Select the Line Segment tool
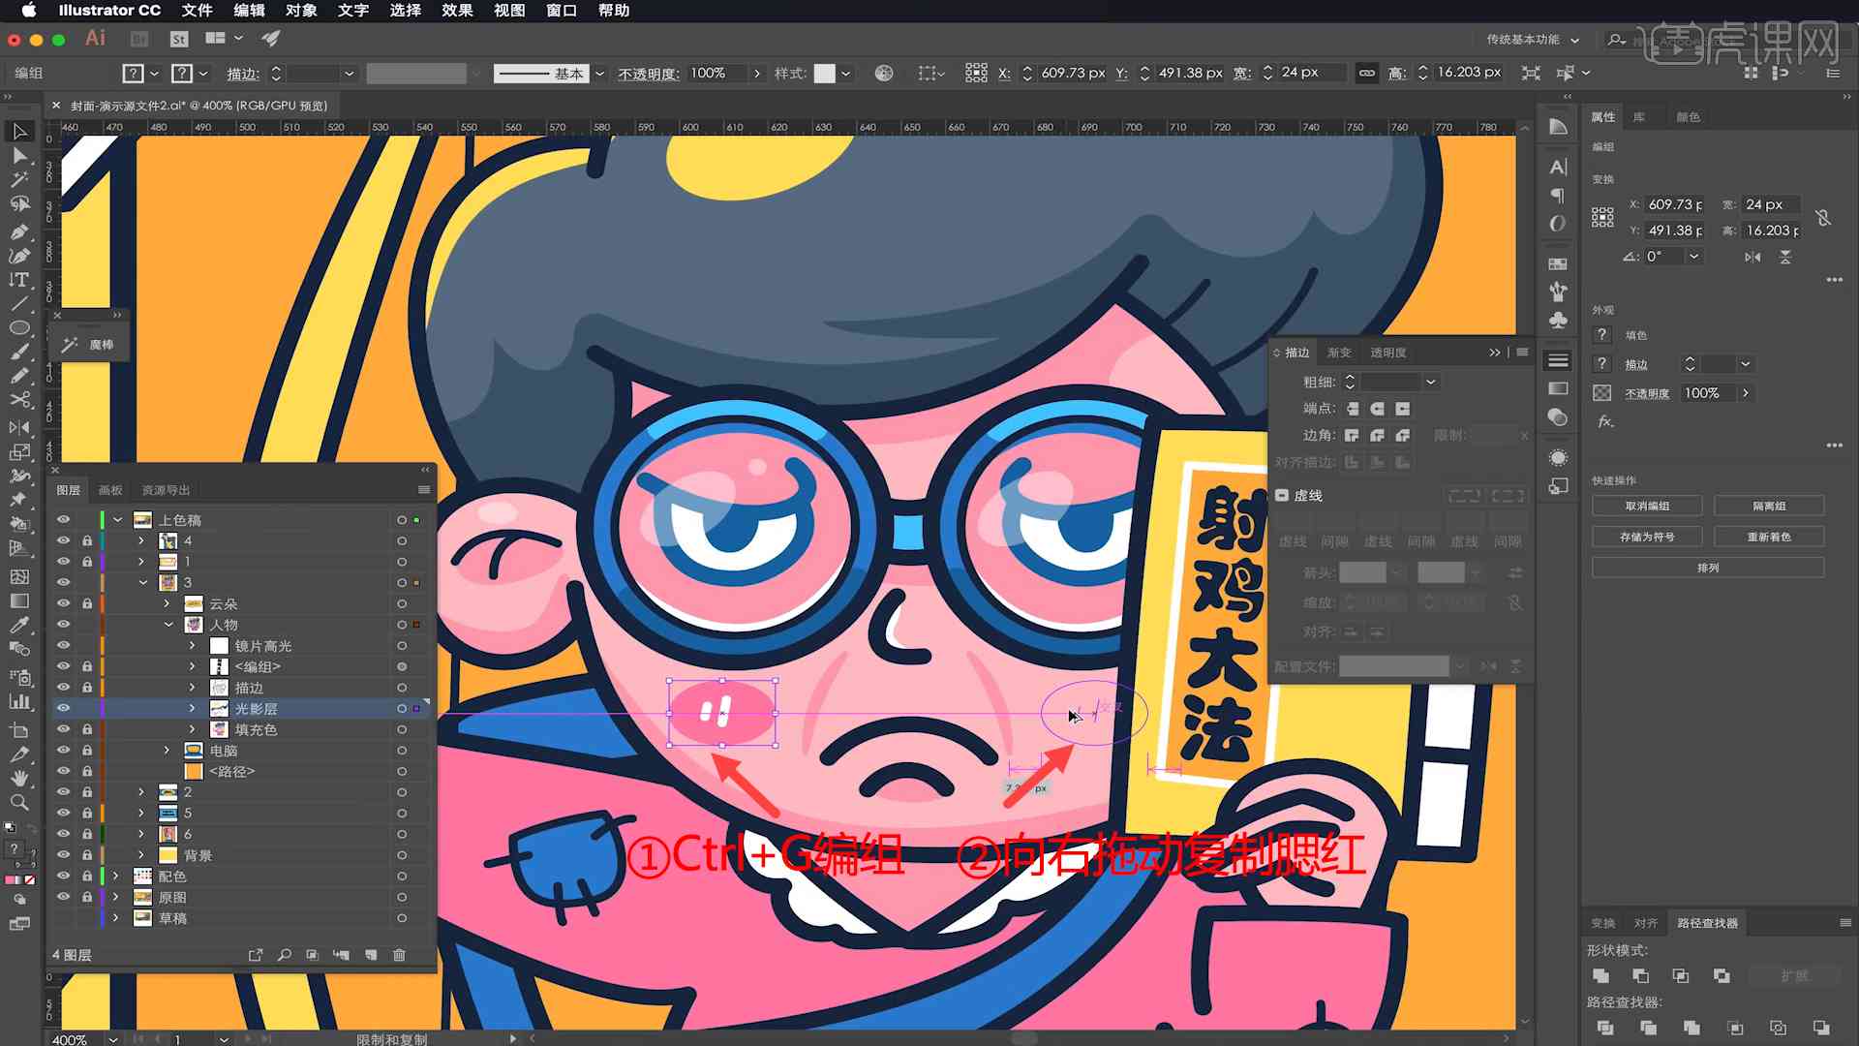The image size is (1859, 1046). click(19, 304)
